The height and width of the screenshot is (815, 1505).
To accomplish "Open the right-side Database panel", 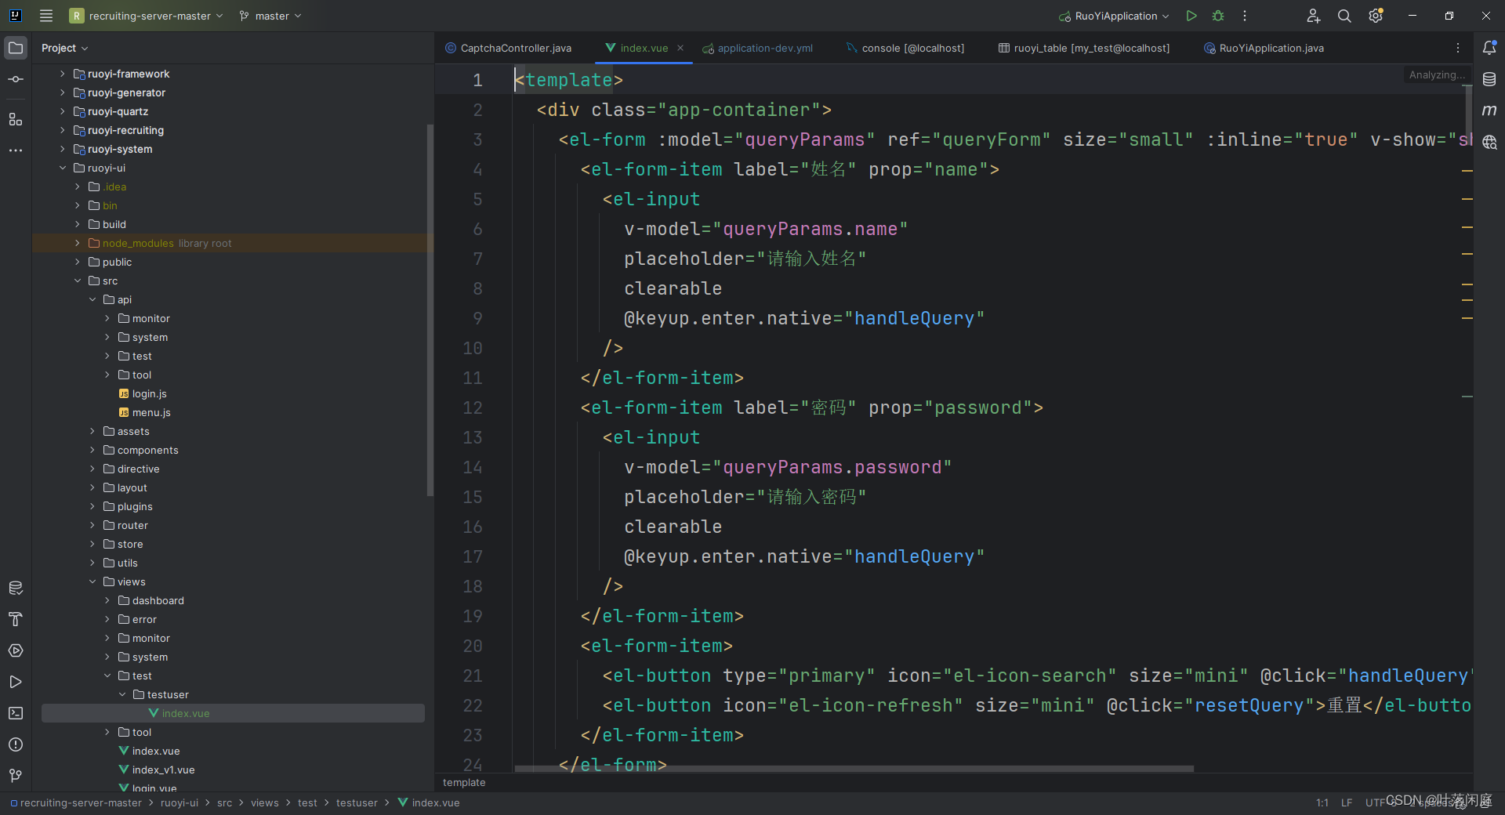I will coord(1489,79).
